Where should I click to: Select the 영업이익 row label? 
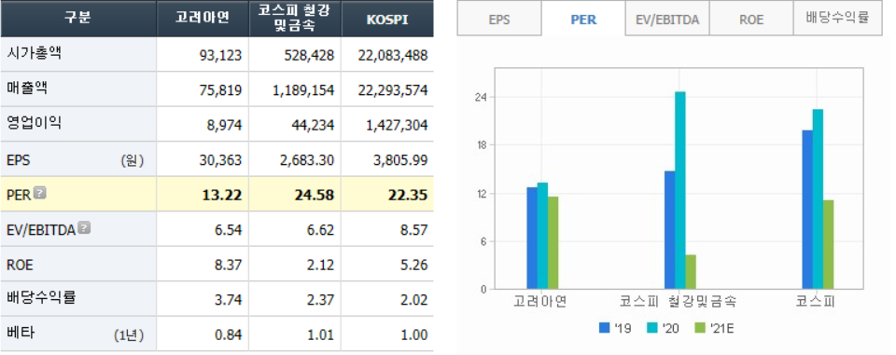pos(35,123)
